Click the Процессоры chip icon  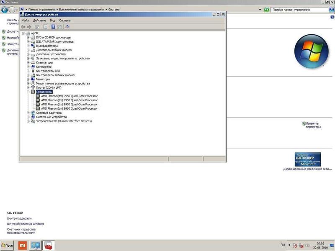(33, 92)
